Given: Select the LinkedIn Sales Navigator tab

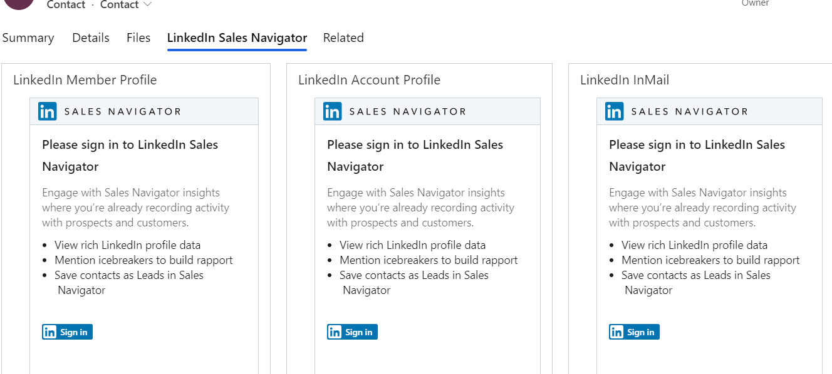Looking at the screenshot, I should tap(237, 38).
